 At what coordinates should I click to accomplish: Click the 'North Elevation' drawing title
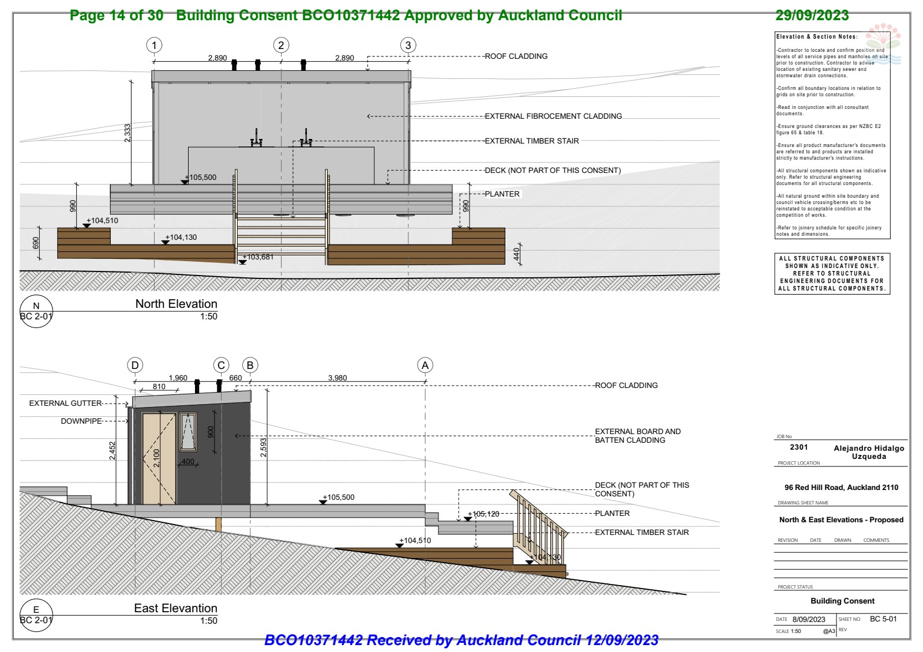(177, 304)
